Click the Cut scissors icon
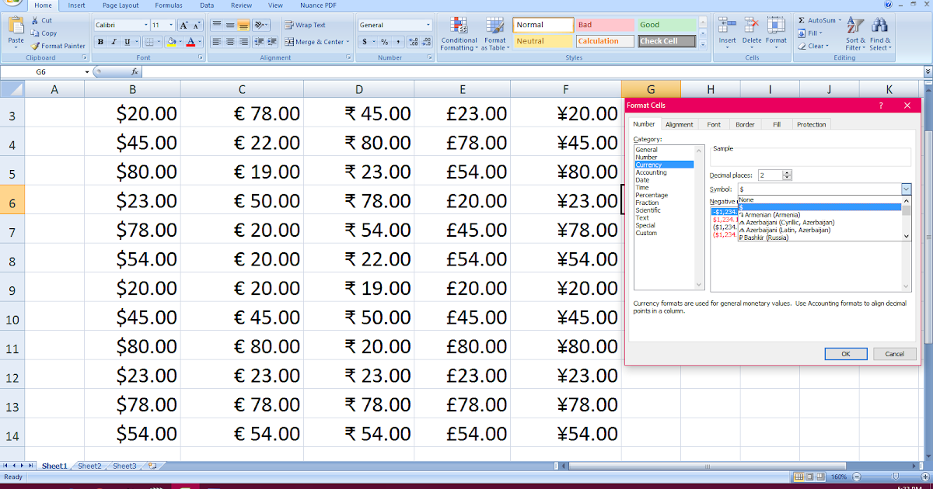933x489 pixels. pyautogui.click(x=35, y=21)
